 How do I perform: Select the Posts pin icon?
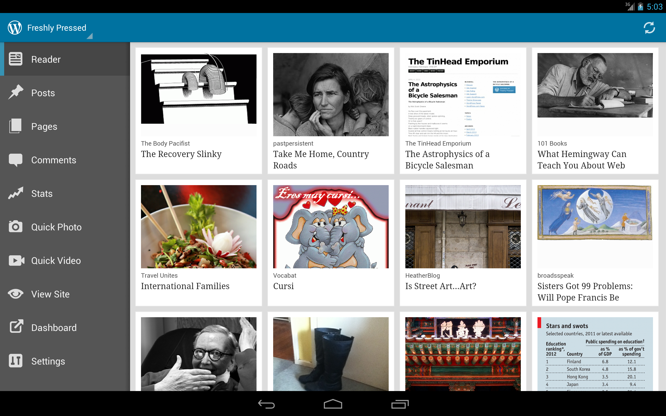(16, 92)
